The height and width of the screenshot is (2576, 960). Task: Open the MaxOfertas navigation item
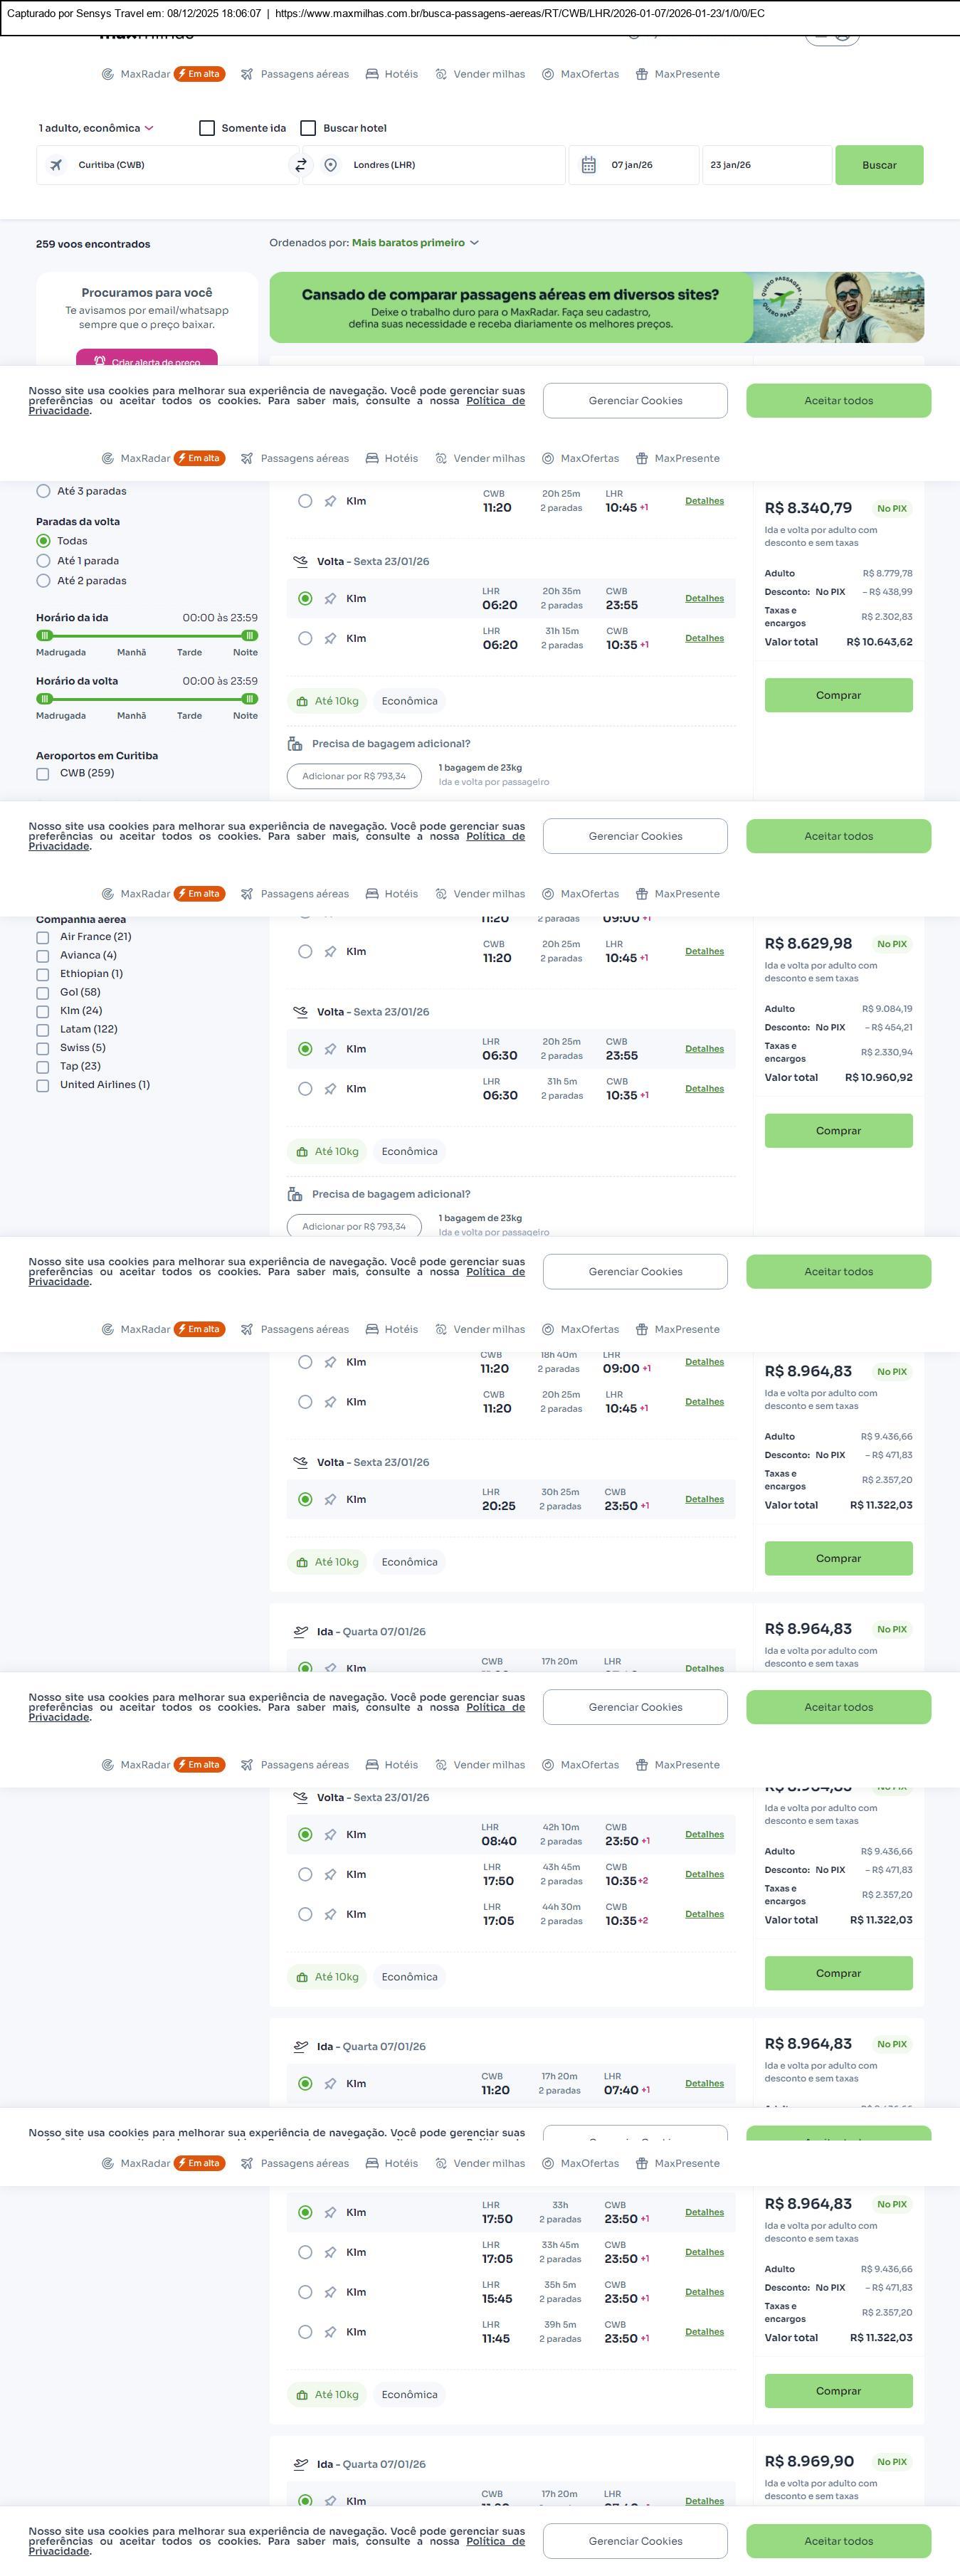point(580,74)
